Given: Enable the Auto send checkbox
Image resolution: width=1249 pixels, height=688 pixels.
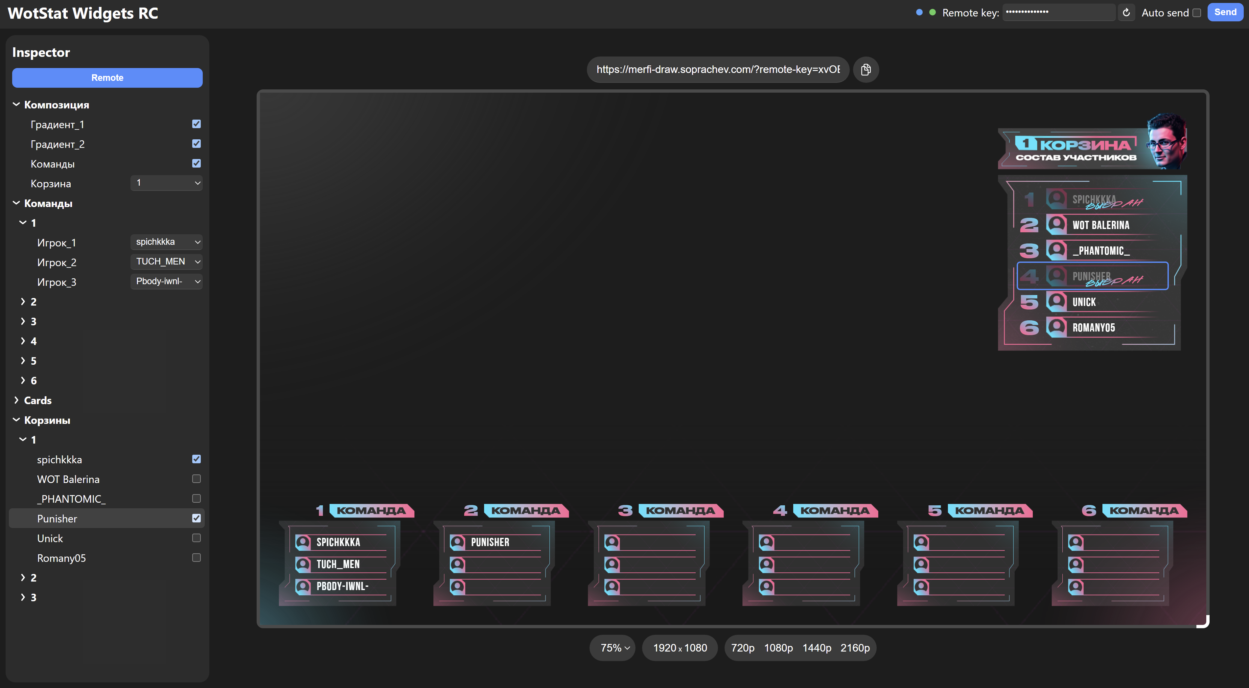Looking at the screenshot, I should click(1197, 12).
